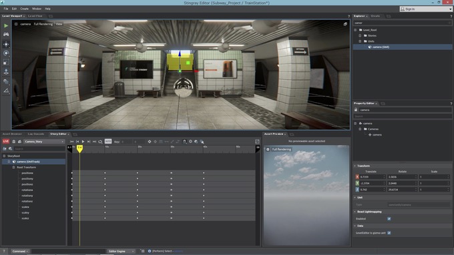Jump to story end in the timeline

tap(94, 142)
